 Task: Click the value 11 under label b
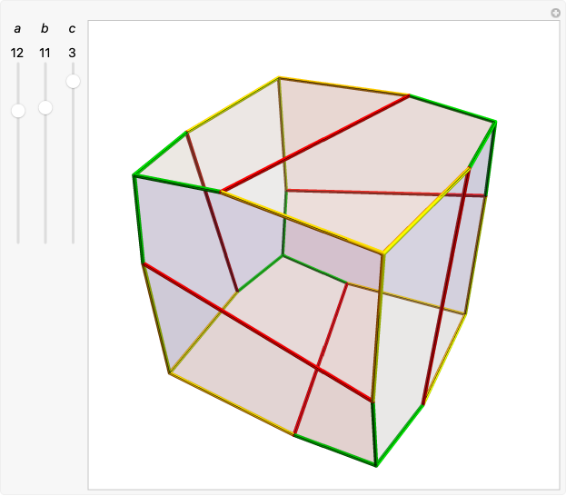click(x=45, y=53)
